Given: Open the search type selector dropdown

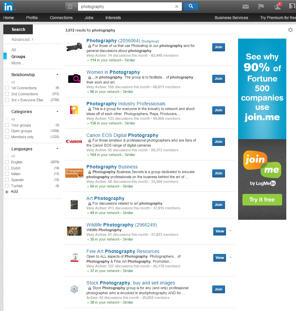Looking at the screenshot, I should tap(72, 7).
